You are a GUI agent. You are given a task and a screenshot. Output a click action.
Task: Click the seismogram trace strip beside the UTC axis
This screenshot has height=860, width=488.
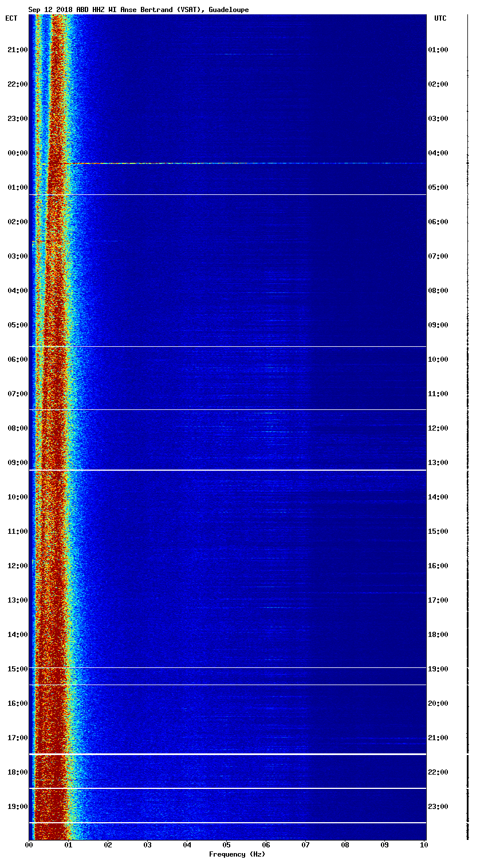tap(467, 427)
